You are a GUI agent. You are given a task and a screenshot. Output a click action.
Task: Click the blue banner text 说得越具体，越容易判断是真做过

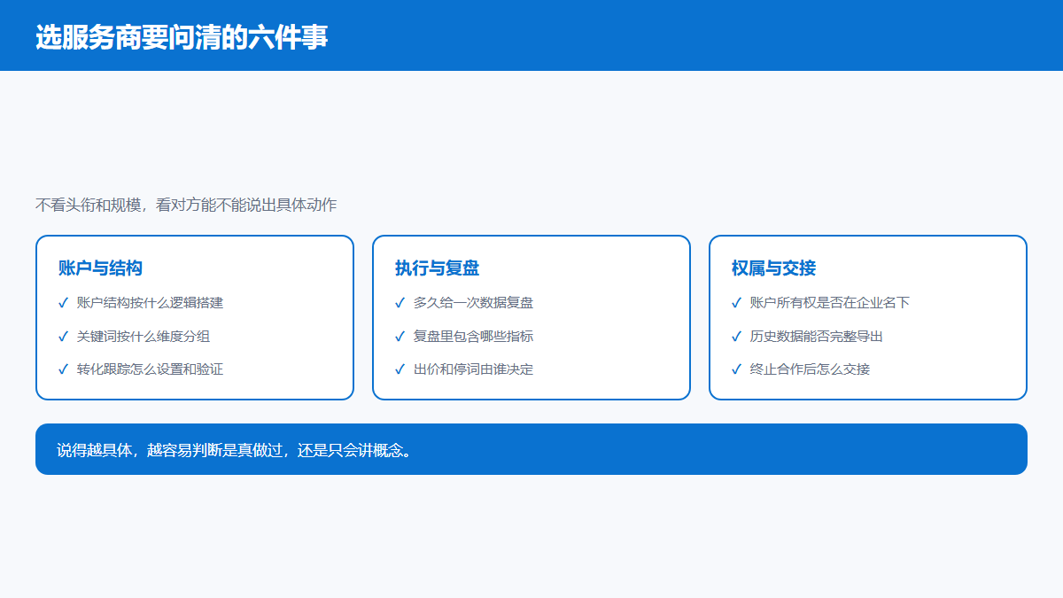[x=169, y=450]
